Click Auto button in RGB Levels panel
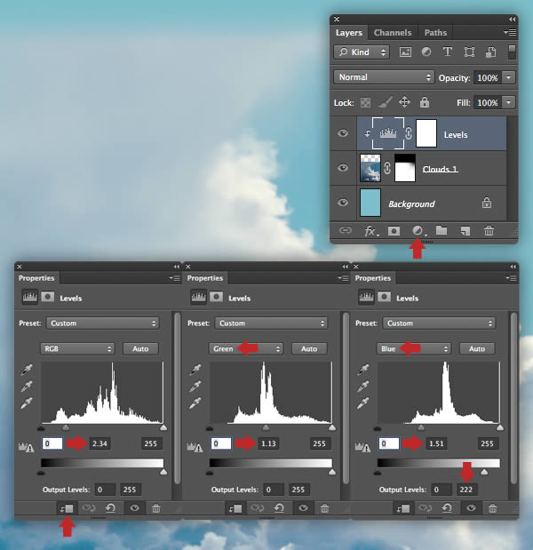Image resolution: width=533 pixels, height=550 pixels. pos(140,348)
